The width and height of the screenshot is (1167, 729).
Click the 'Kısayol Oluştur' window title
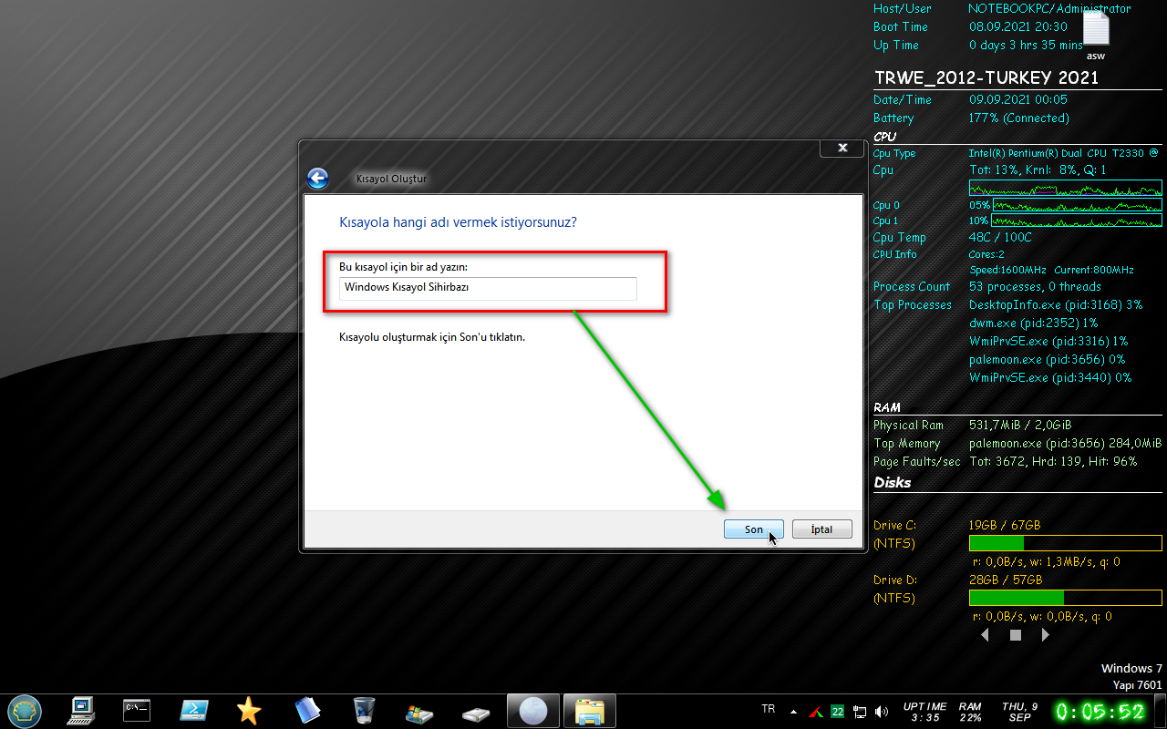pyautogui.click(x=391, y=179)
